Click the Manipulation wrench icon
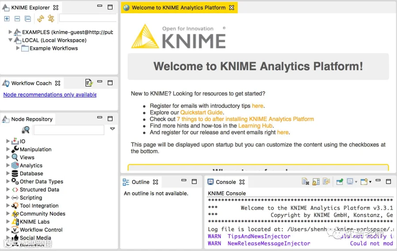The image size is (397, 251). 15,149
